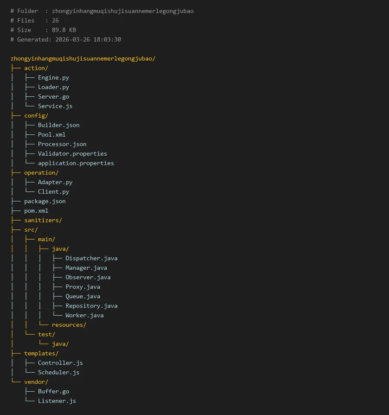Click the root folder name line
Screen dimensions: 389x415
tap(83, 58)
